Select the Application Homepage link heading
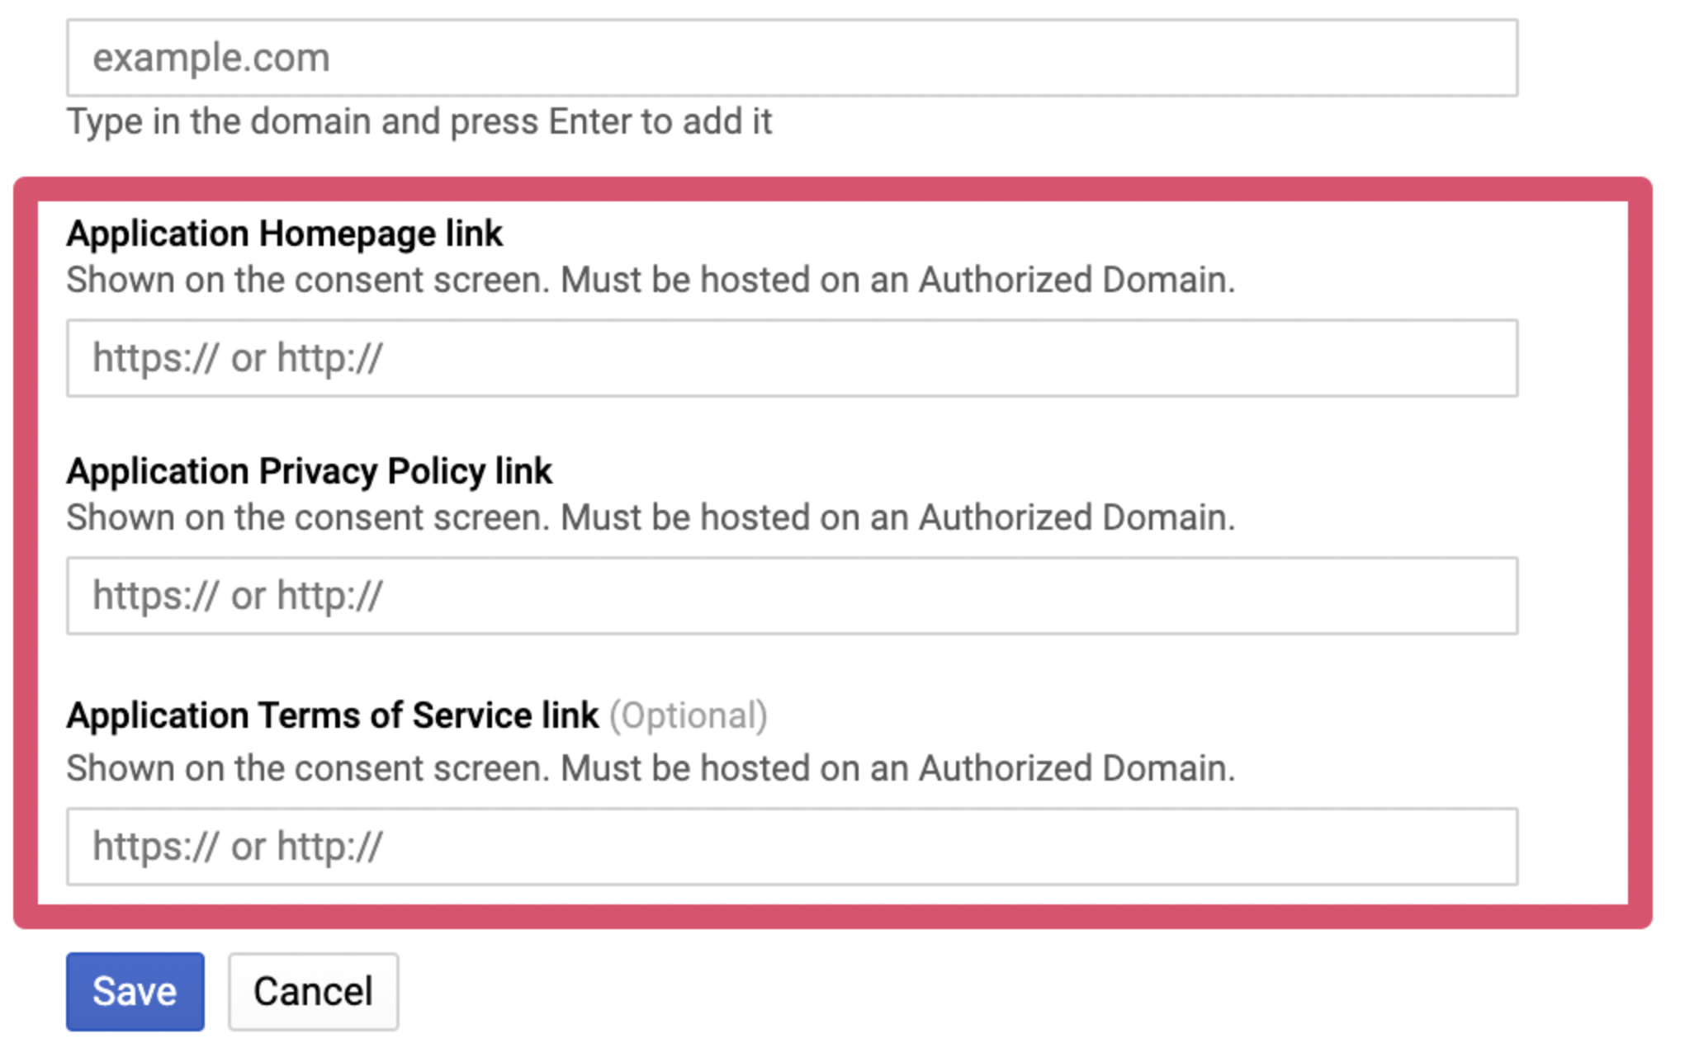Screen dimensions: 1699x1048 pyautogui.click(x=285, y=234)
